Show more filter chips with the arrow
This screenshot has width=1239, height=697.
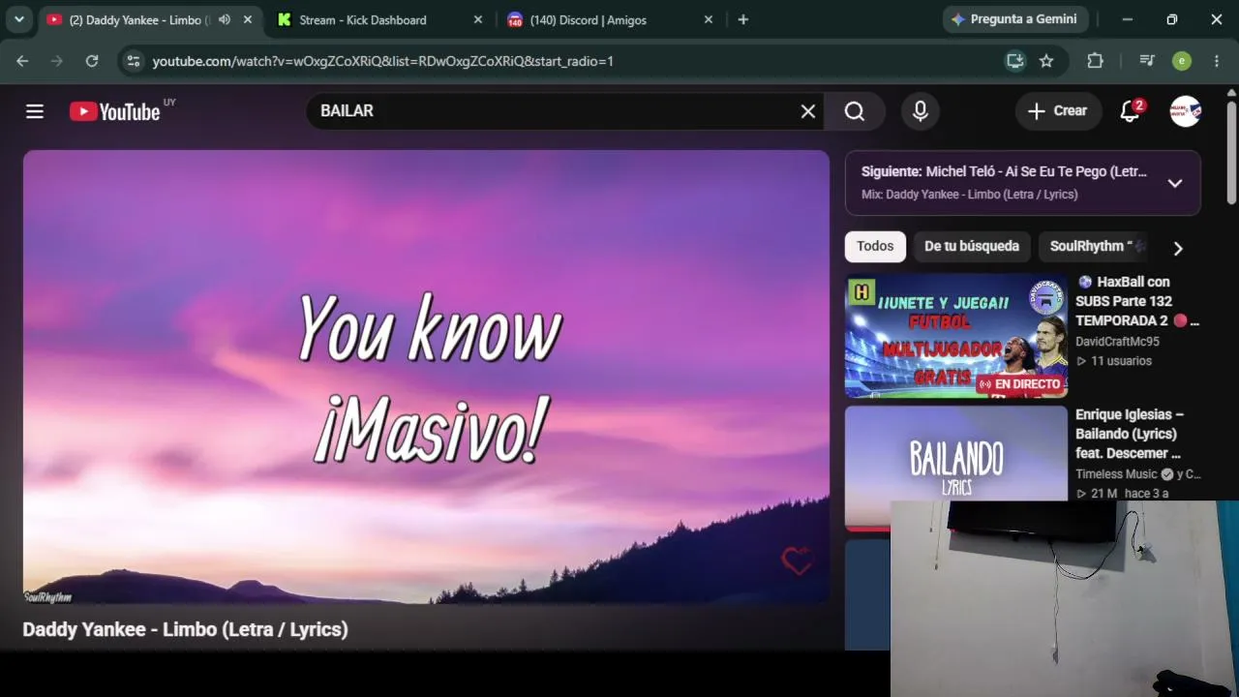click(x=1178, y=249)
